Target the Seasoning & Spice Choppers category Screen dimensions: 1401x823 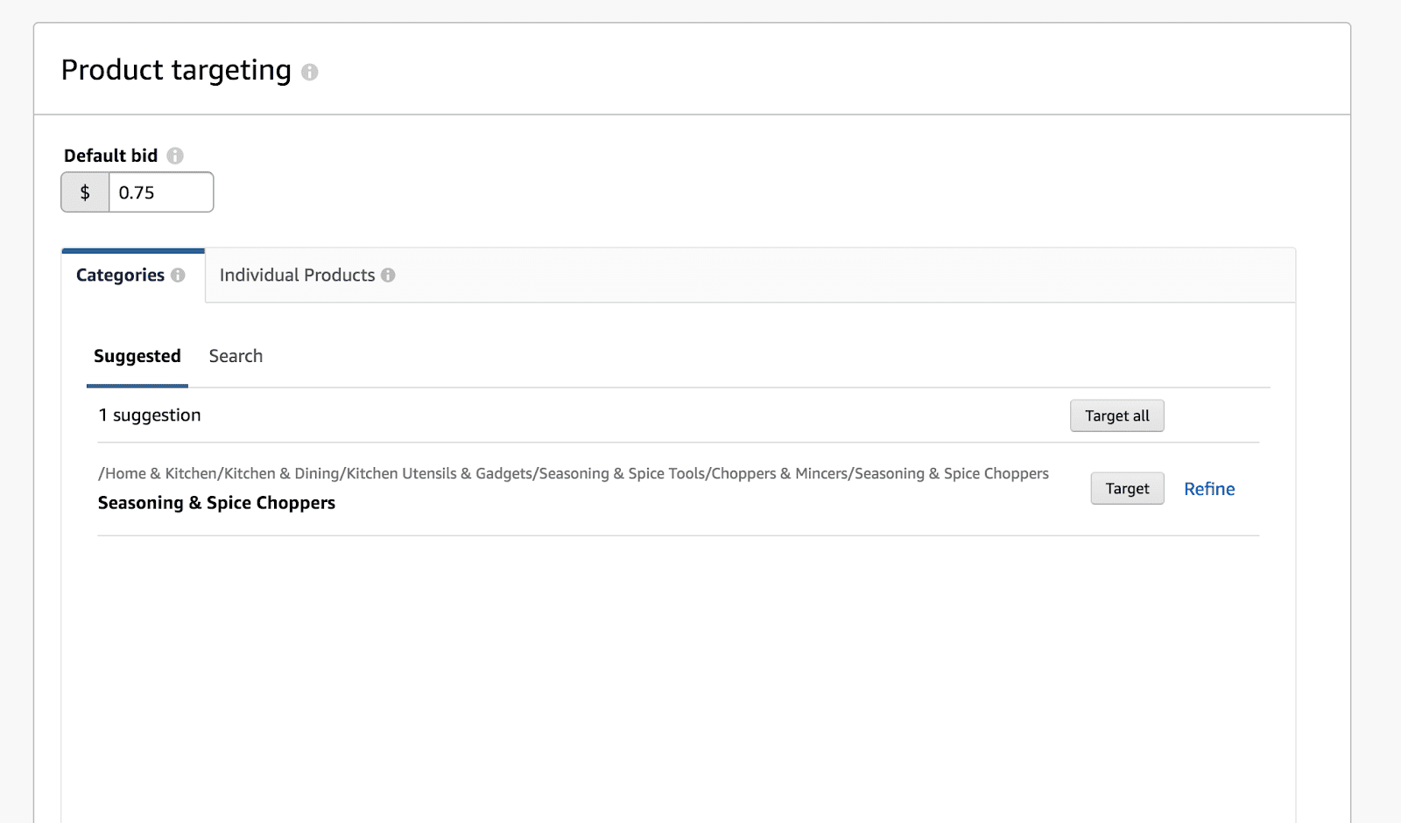pyautogui.click(x=1127, y=489)
